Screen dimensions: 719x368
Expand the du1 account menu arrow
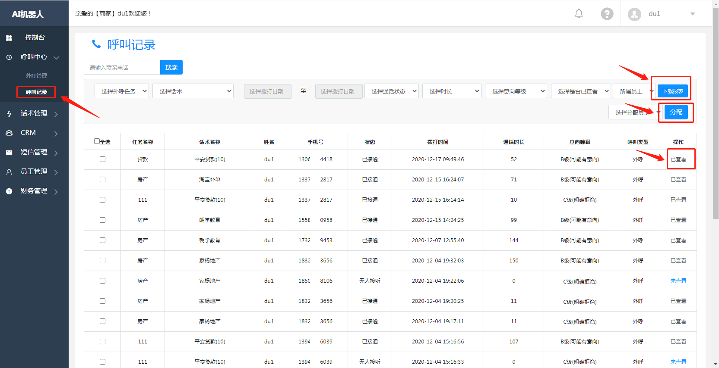pyautogui.click(x=693, y=14)
